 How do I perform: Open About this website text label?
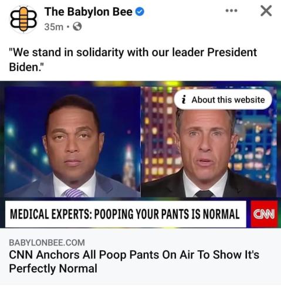228,100
